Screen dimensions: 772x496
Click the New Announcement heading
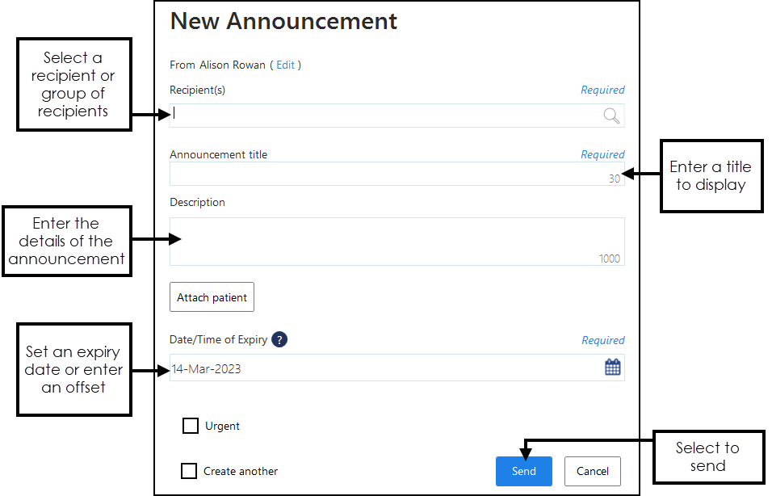pyautogui.click(x=283, y=21)
